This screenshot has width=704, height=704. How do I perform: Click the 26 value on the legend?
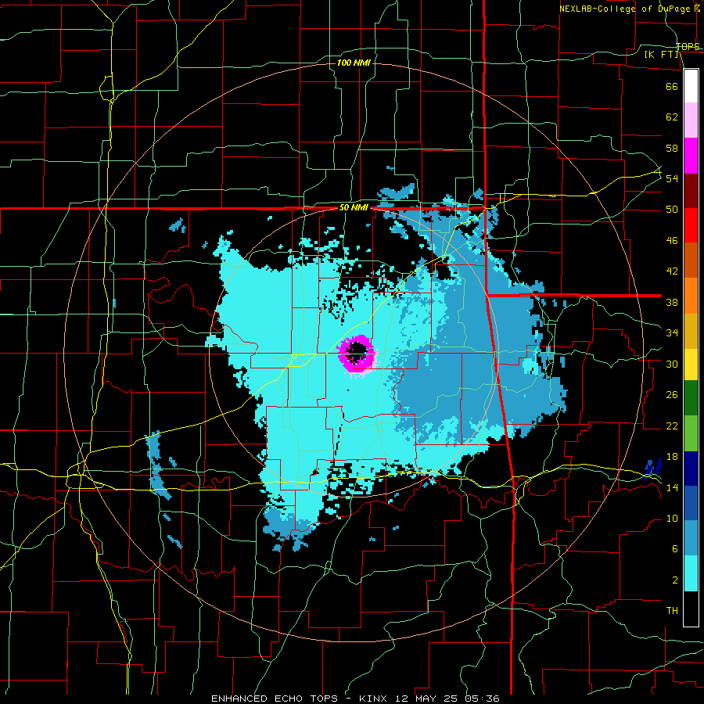672,395
